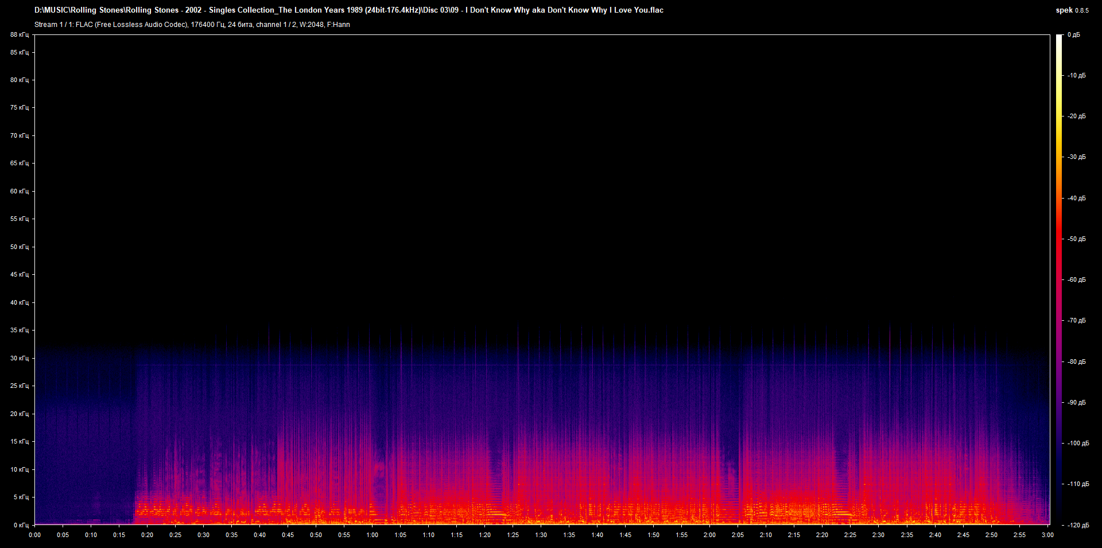Click the 176400 Гц sample rate text
The height and width of the screenshot is (548, 1102).
pos(208,25)
